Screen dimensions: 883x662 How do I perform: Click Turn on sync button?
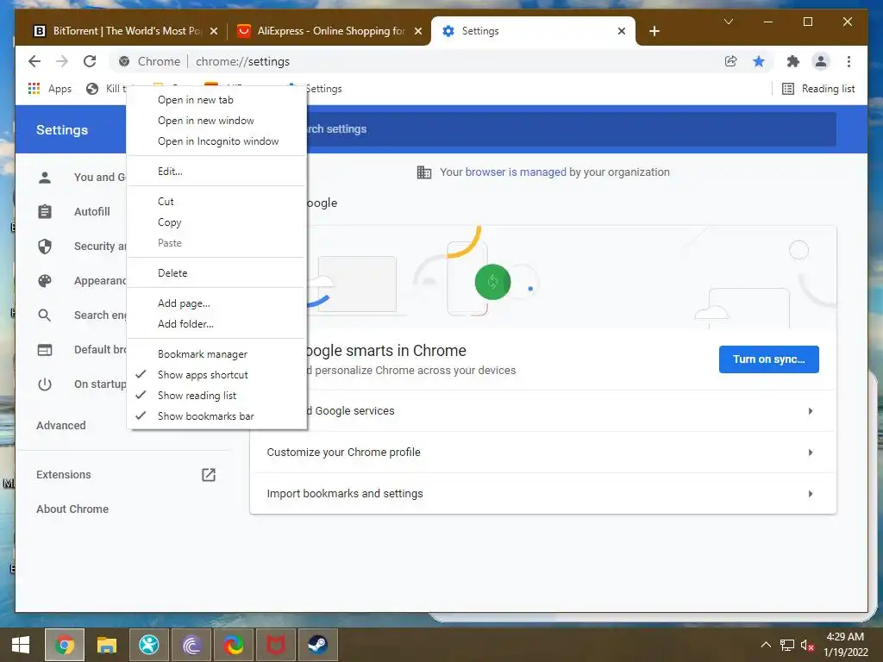pyautogui.click(x=768, y=359)
